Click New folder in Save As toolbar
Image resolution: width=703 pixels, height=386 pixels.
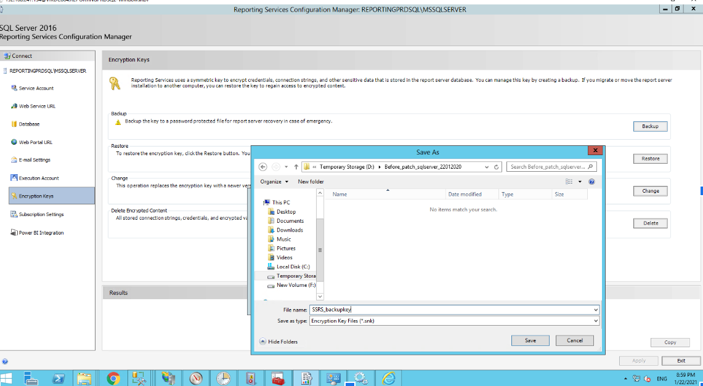[x=311, y=182]
